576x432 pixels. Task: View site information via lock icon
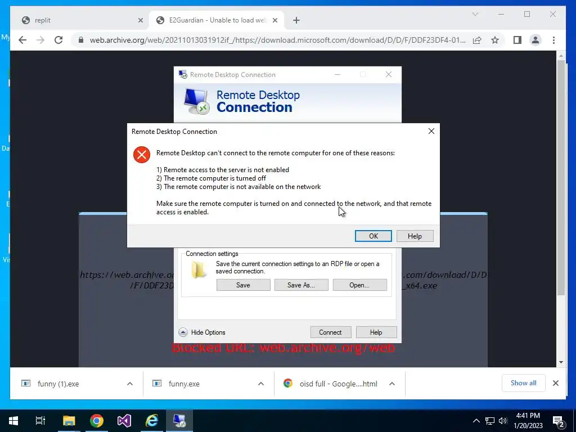coord(81,40)
